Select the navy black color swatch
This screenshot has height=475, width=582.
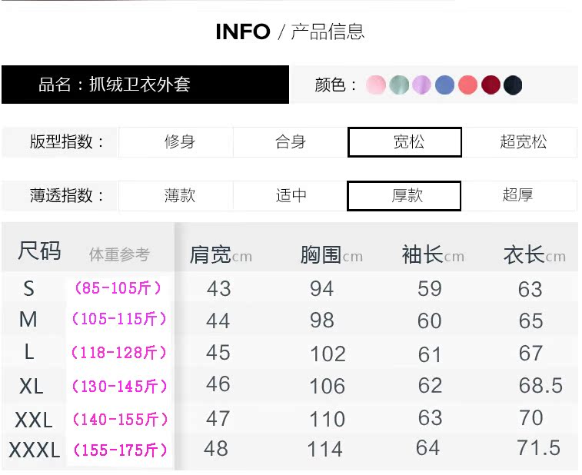513,85
